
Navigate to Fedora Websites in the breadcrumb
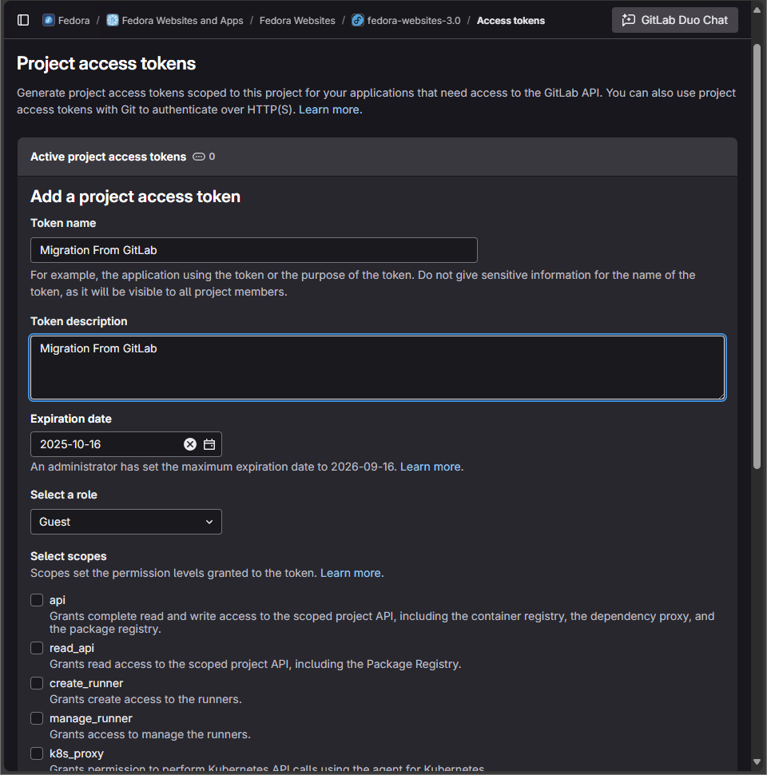297,20
